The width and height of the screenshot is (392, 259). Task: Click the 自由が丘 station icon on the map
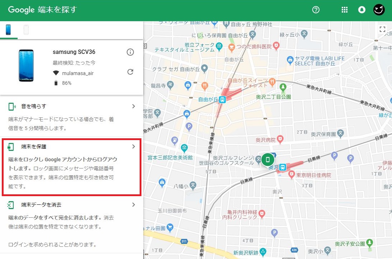coord(222,100)
